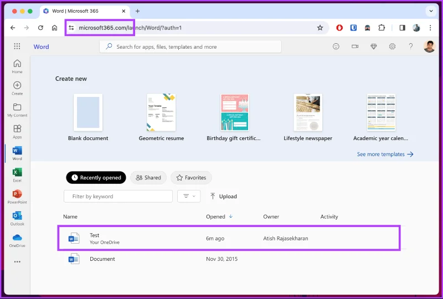Choose the Birthday gift certificate template

[234, 117]
